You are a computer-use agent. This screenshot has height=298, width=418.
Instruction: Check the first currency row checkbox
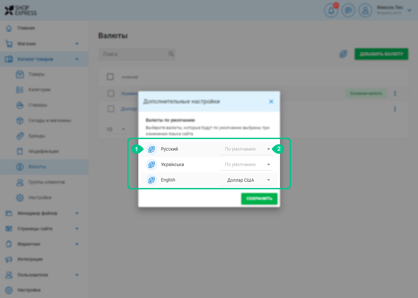pyautogui.click(x=111, y=94)
